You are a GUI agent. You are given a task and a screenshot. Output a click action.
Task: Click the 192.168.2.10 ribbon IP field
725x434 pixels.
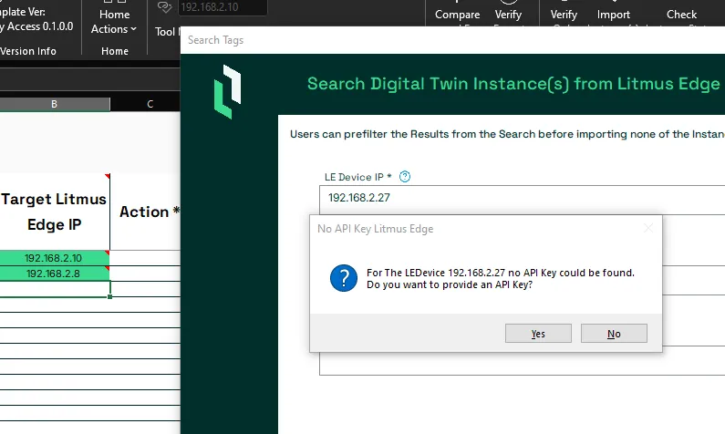click(223, 7)
